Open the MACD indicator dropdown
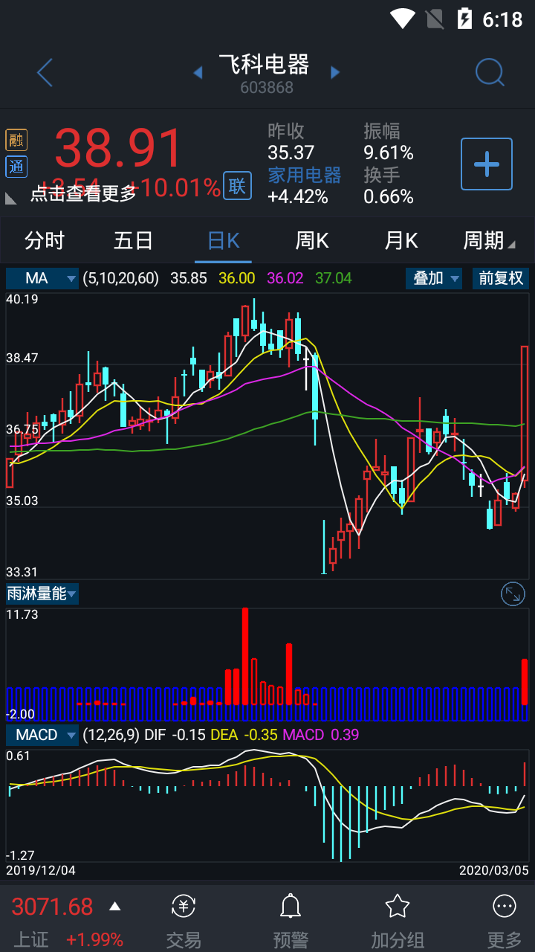Screen dimensions: 535x952 [x=42, y=735]
